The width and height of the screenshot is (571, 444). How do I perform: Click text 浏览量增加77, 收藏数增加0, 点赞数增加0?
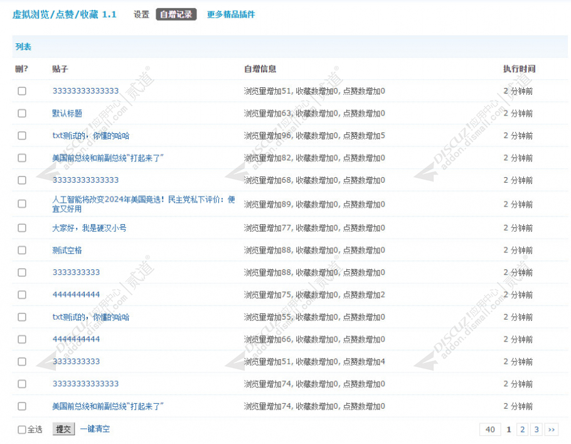click(x=314, y=228)
